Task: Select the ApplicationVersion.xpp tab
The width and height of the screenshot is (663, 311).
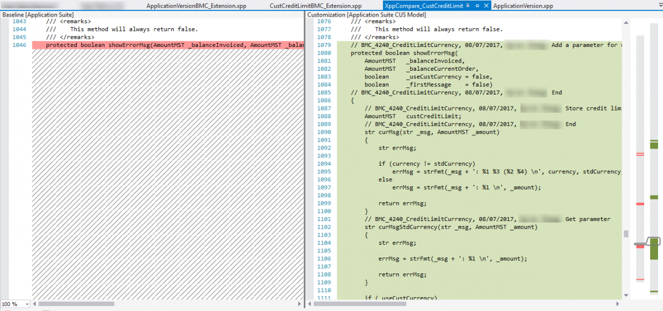Action: [x=523, y=6]
